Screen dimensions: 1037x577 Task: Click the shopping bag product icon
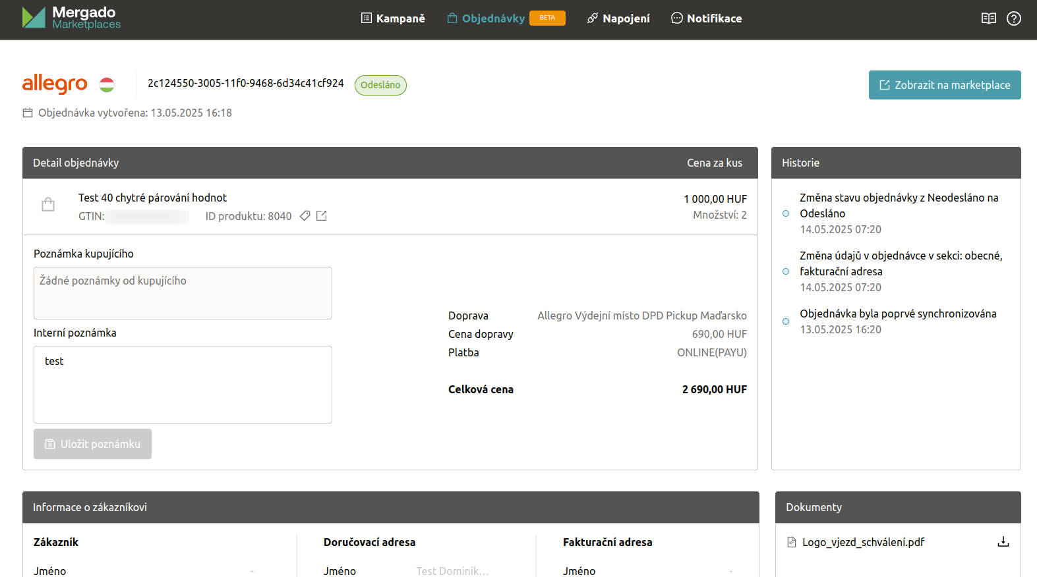coord(48,205)
